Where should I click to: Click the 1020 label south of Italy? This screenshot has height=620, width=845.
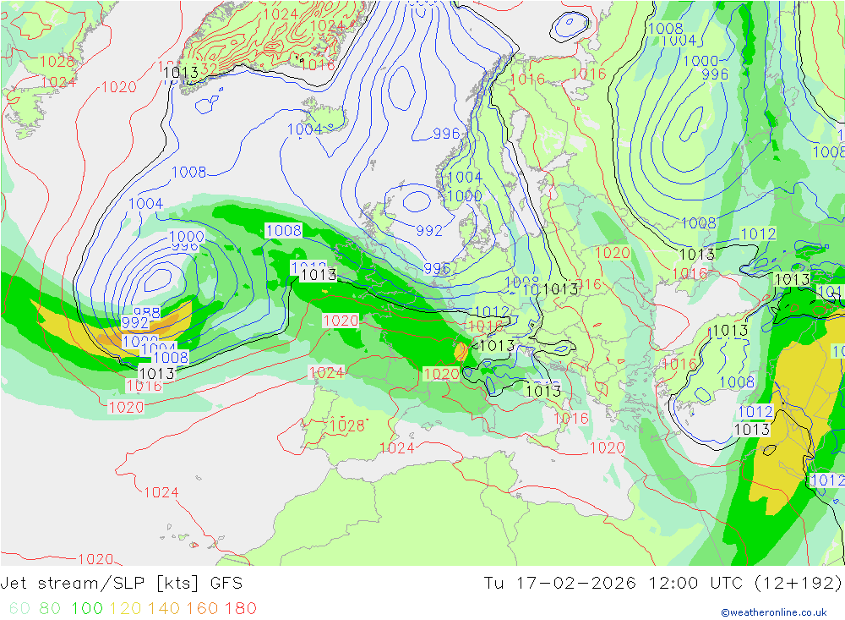[x=607, y=447]
